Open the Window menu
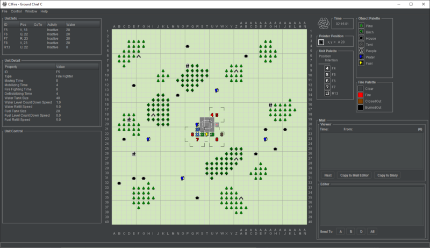Viewport: 430px width, 248px height. (x=31, y=11)
